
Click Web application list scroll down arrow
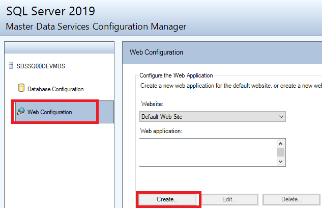[280, 162]
